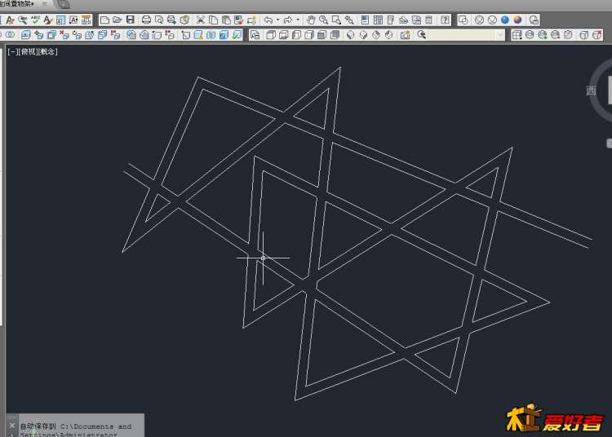Click the Sheet Set Manager icon

[x=404, y=20]
